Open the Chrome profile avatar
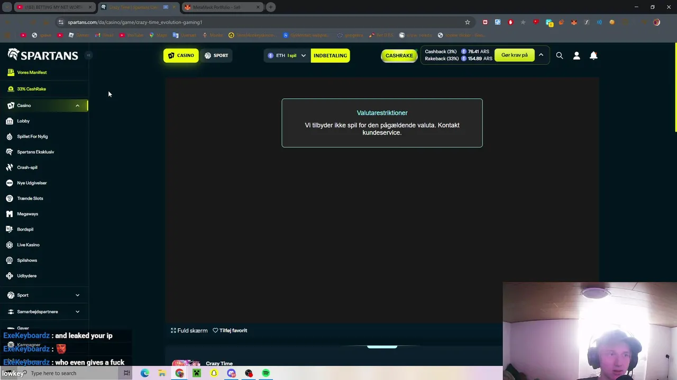This screenshot has height=380, width=677. tap(656, 22)
